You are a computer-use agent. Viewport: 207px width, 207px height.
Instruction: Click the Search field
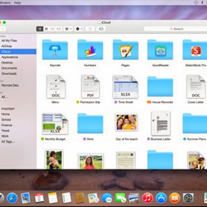pyautogui.click(x=176, y=29)
